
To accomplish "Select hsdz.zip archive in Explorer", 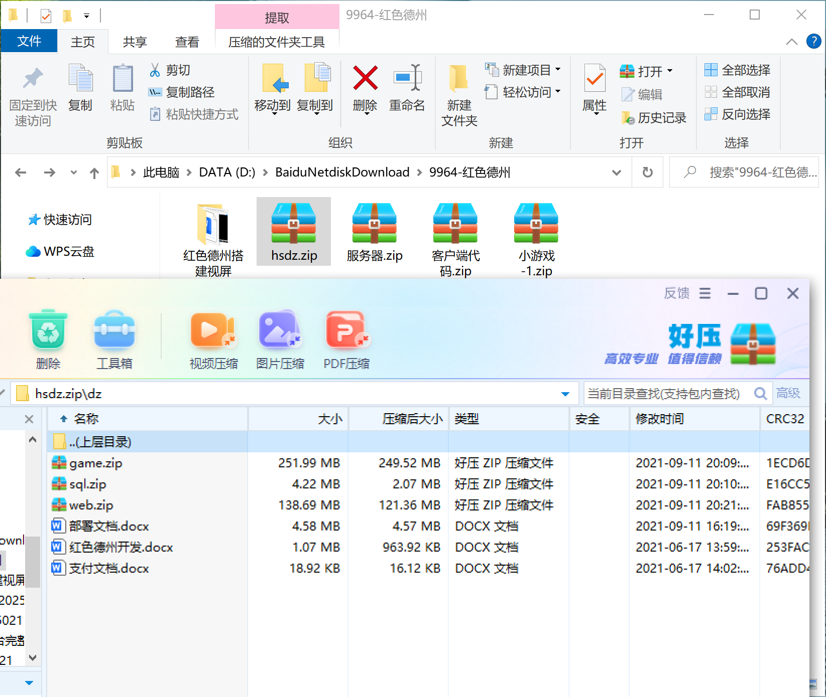I will [x=294, y=232].
